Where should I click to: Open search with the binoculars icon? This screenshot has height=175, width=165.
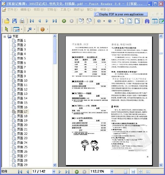click(x=147, y=21)
